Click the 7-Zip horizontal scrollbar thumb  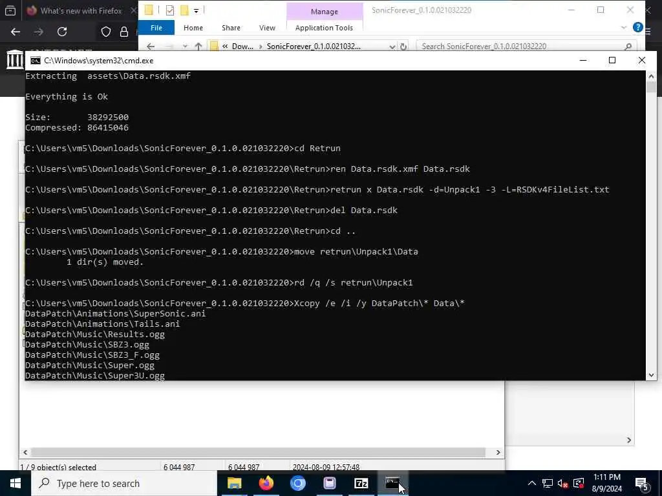[258, 452]
